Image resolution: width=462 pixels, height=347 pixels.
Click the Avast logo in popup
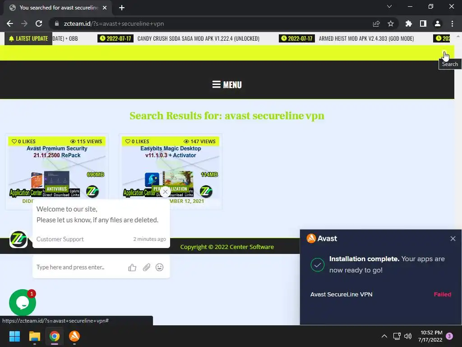pos(321,239)
